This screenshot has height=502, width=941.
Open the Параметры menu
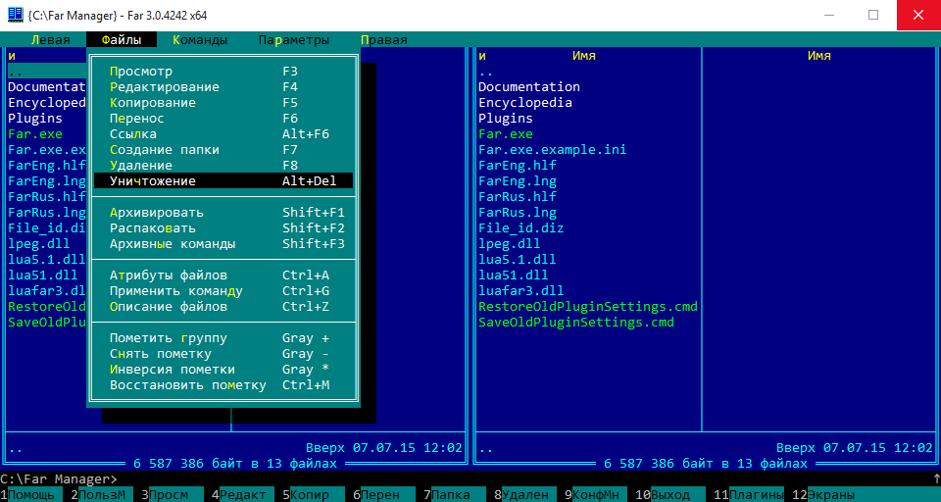point(294,40)
